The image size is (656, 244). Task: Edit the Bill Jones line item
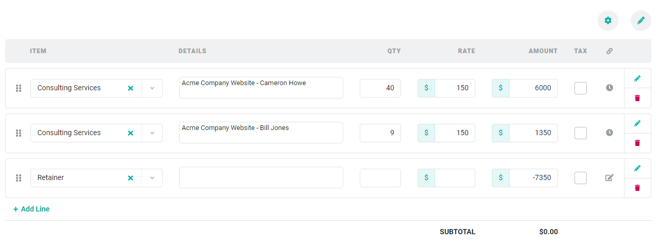(x=637, y=123)
